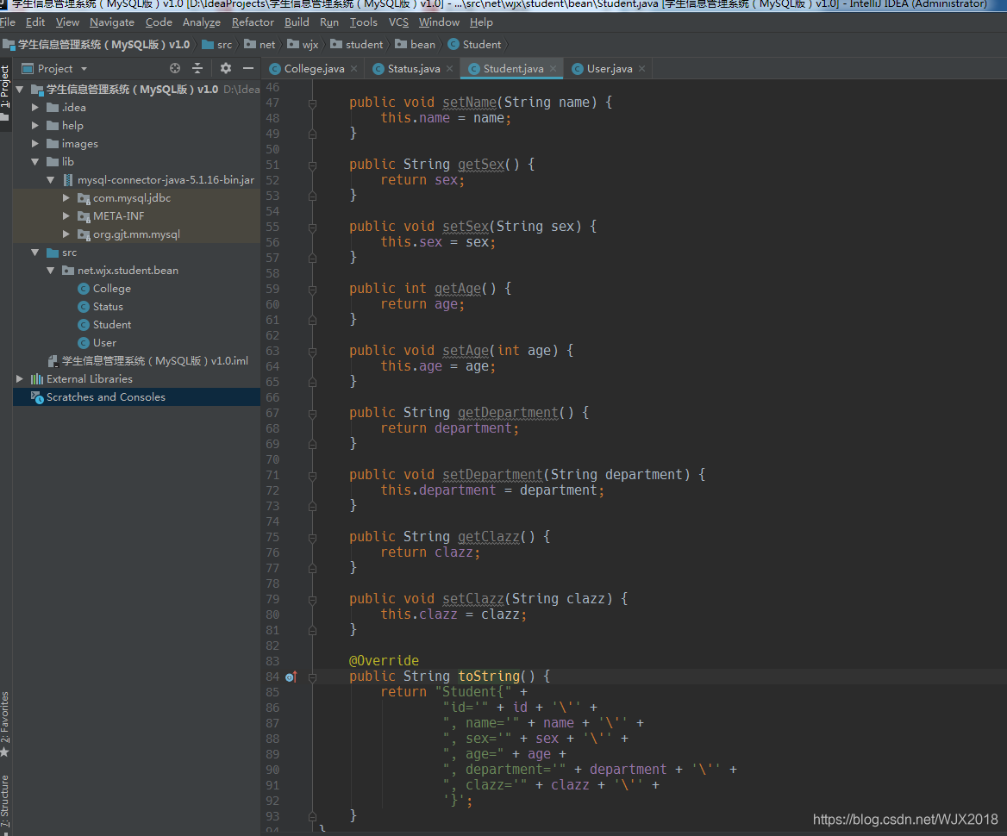Image resolution: width=1007 pixels, height=836 pixels.
Task: Click the line number 71 in gutter
Action: coord(273,475)
